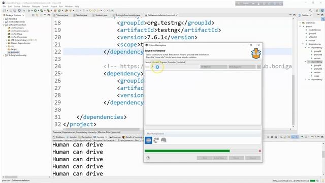
Task: Open the All Markets dropdown
Action: (x=214, y=67)
